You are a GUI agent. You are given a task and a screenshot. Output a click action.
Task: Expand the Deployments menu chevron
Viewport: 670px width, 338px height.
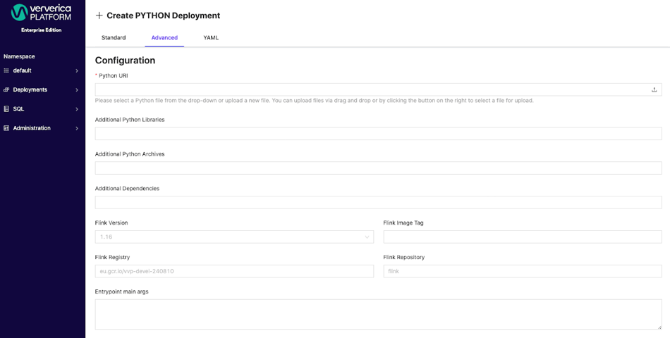77,90
